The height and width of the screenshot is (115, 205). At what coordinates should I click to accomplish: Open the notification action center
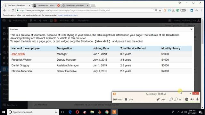tap(200, 112)
